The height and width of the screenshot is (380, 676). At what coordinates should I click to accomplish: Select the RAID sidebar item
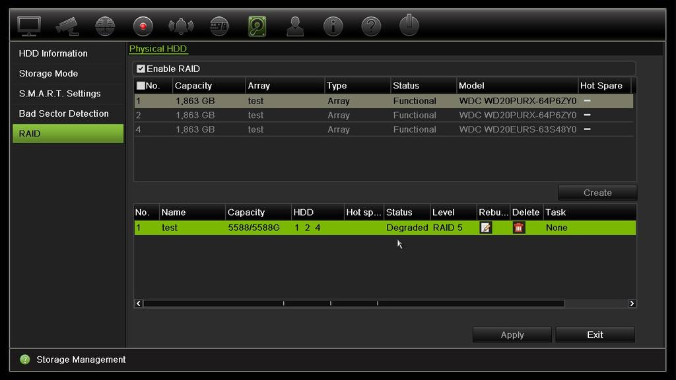point(68,133)
